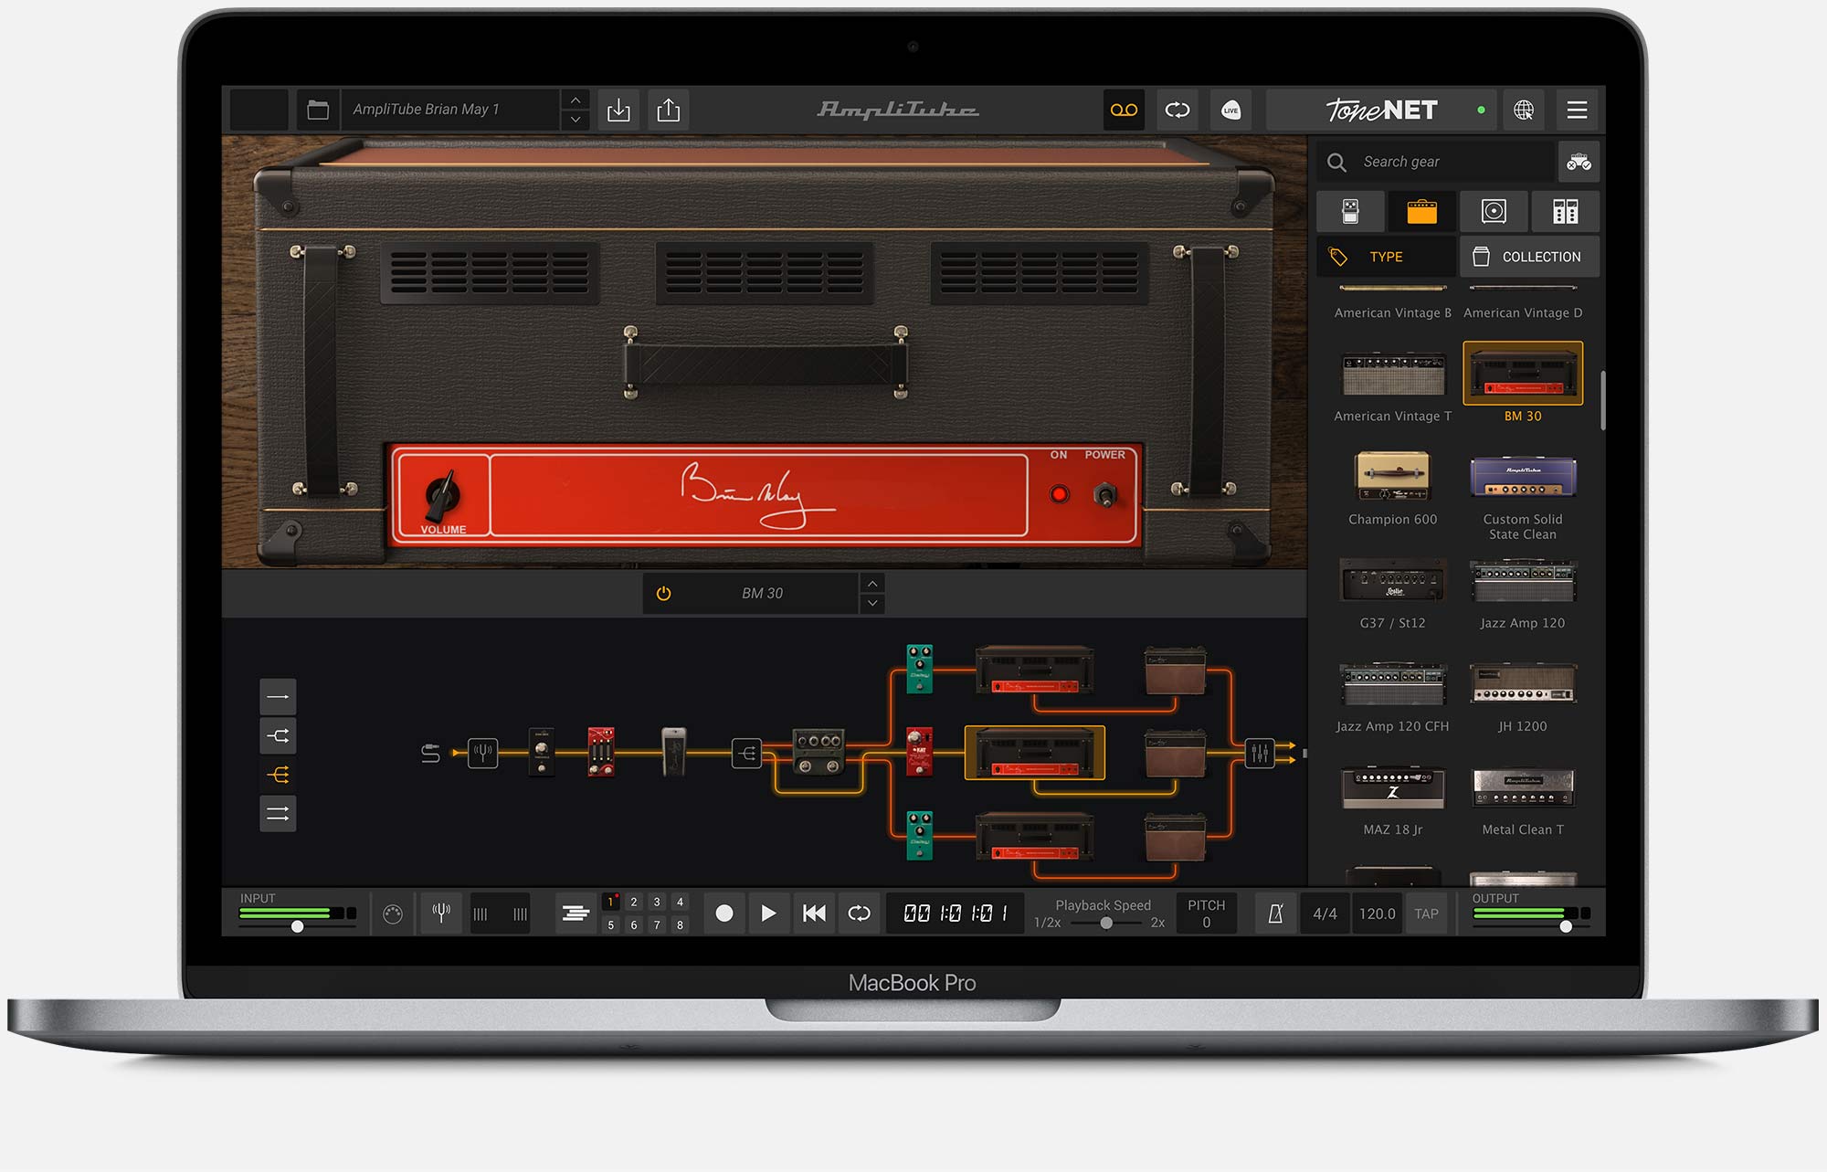This screenshot has height=1172, width=1827.
Task: Open the tuner in bottom bar
Action: tap(441, 913)
